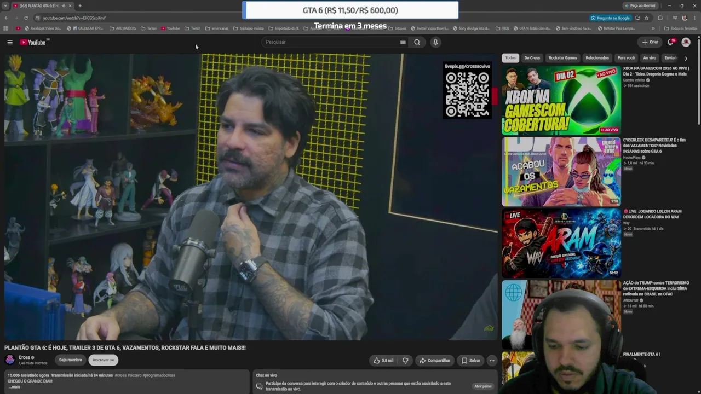This screenshot has width=701, height=394.
Task: Select the Para você filter chip
Action: pyautogui.click(x=626, y=58)
